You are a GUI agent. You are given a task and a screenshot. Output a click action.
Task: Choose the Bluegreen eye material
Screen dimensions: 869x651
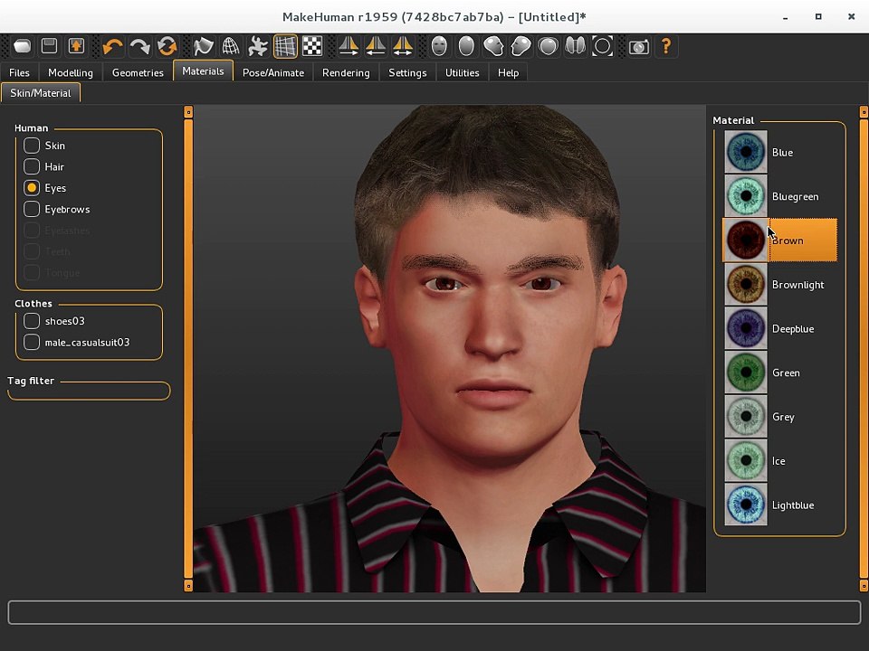point(780,196)
